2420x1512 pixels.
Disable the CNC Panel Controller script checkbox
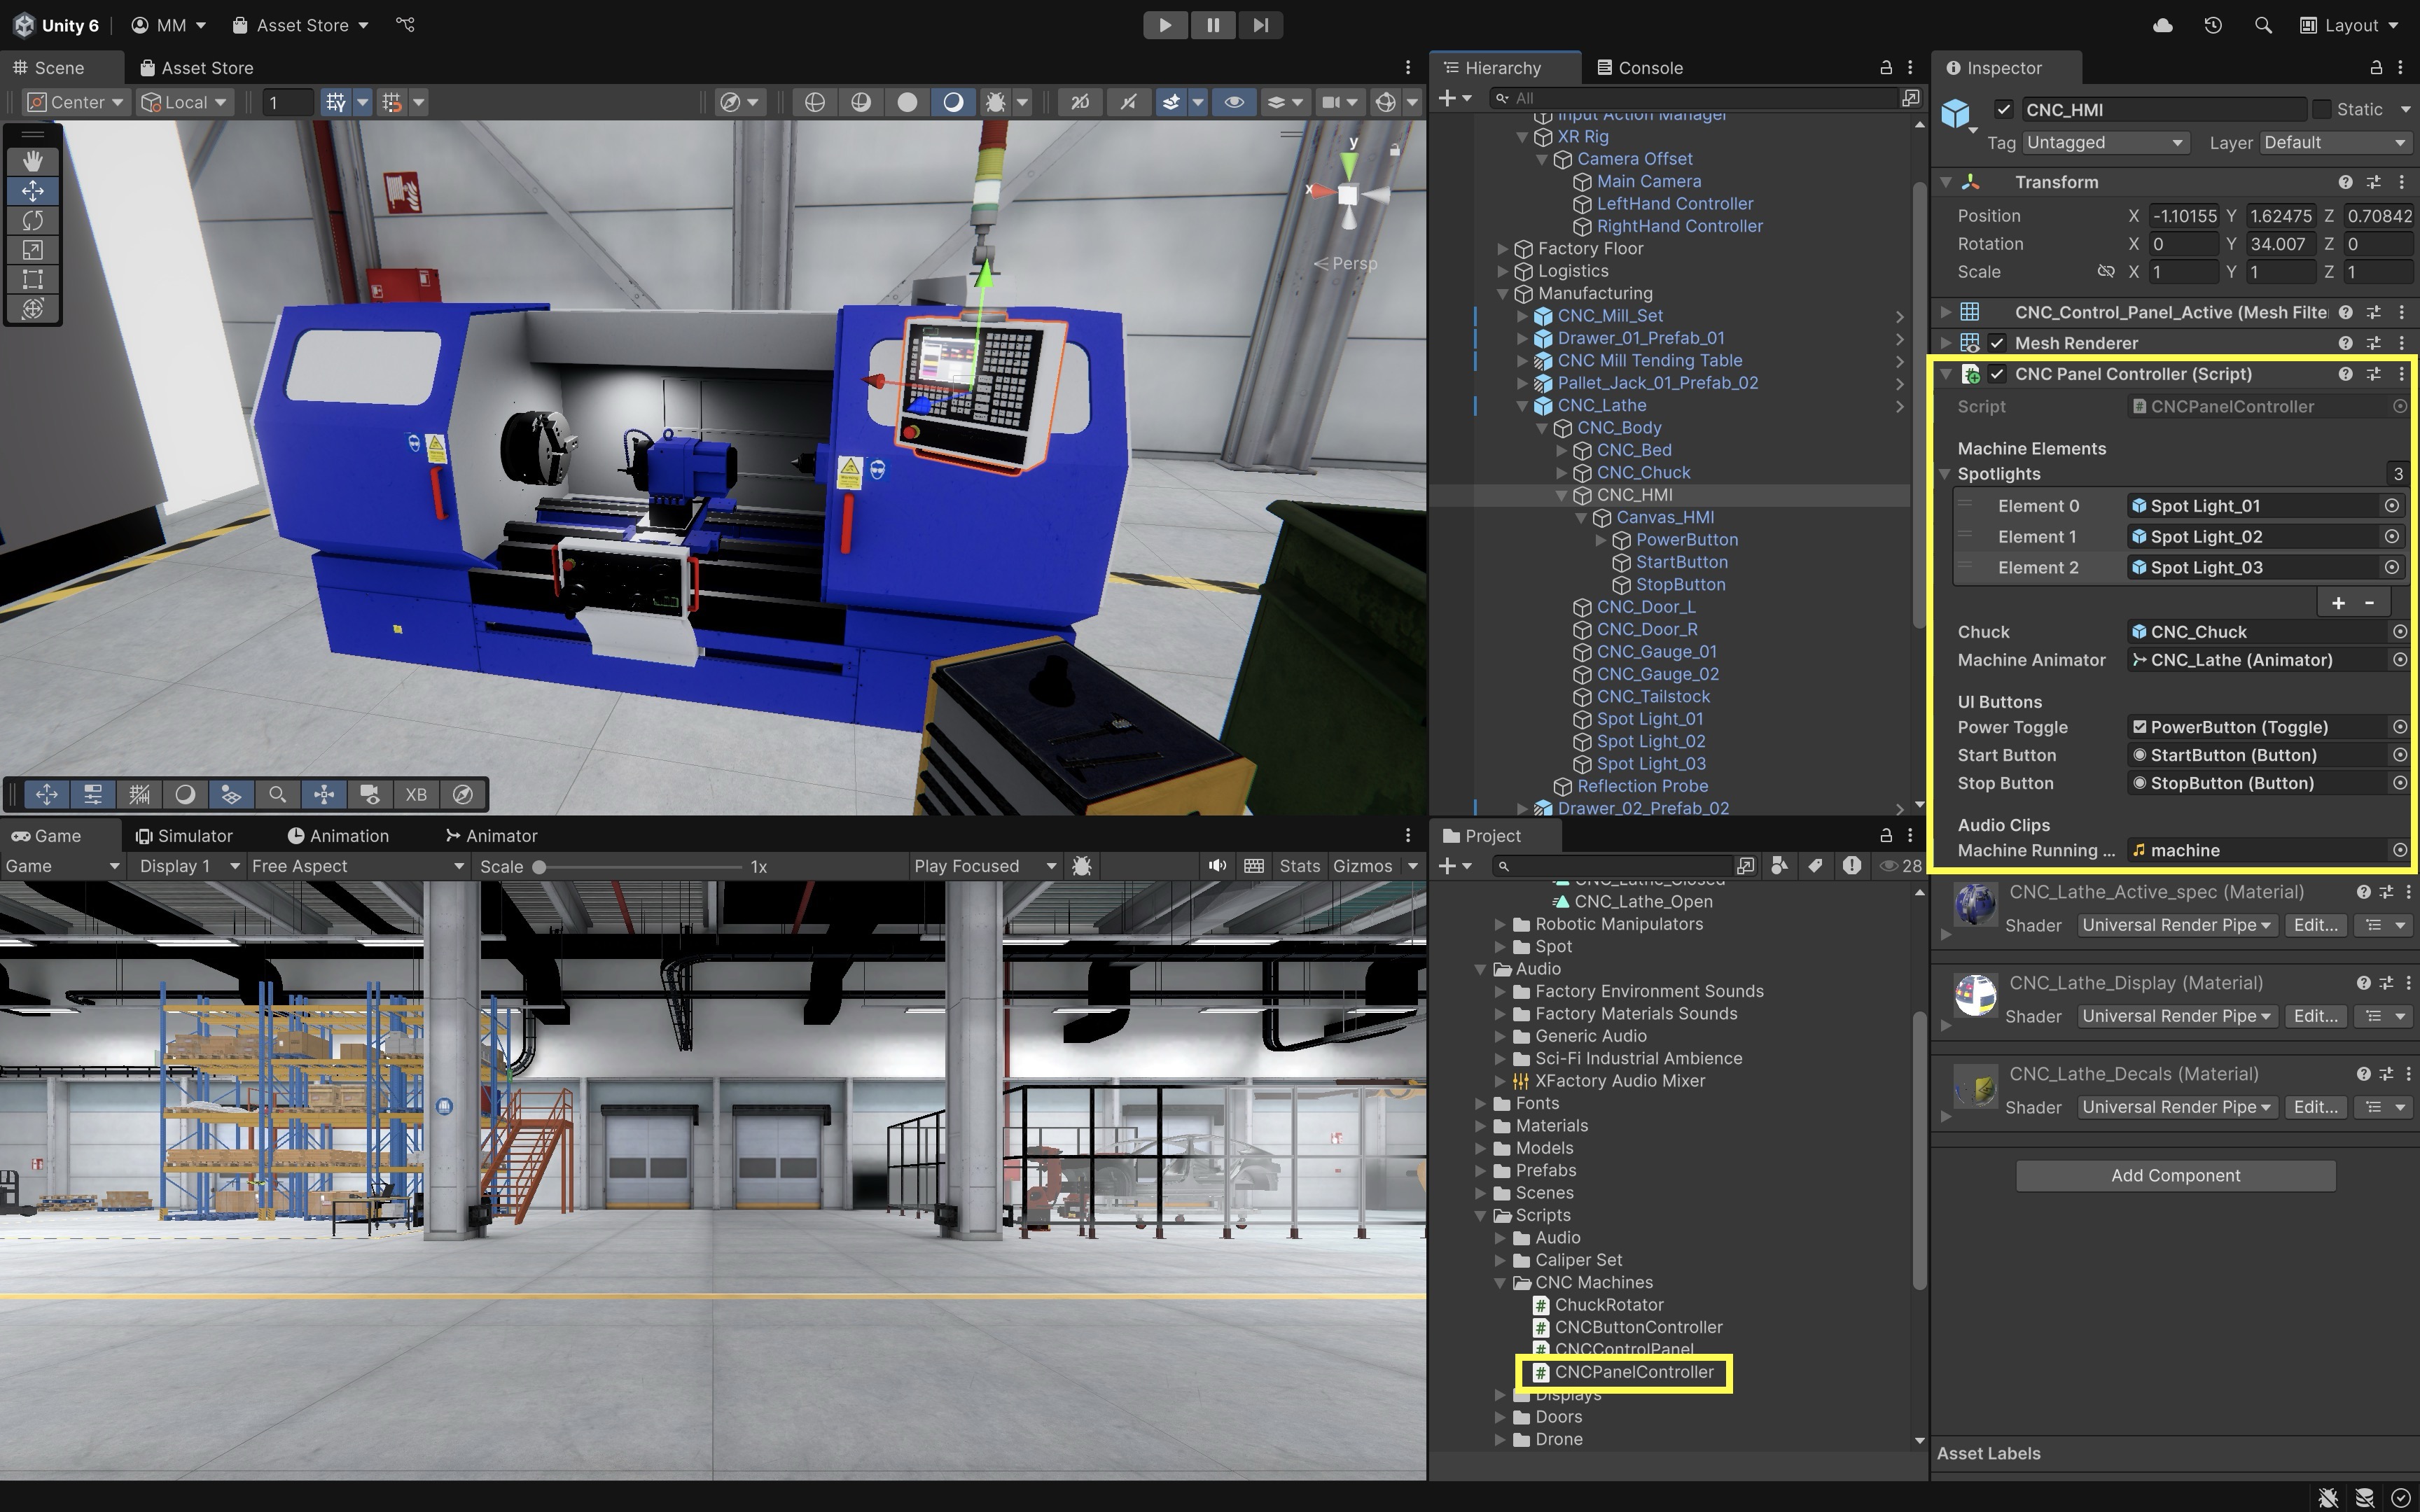(x=1997, y=374)
